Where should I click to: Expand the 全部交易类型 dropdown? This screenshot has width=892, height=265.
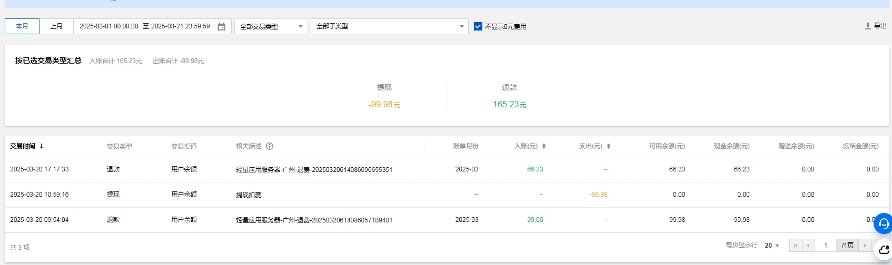point(271,26)
